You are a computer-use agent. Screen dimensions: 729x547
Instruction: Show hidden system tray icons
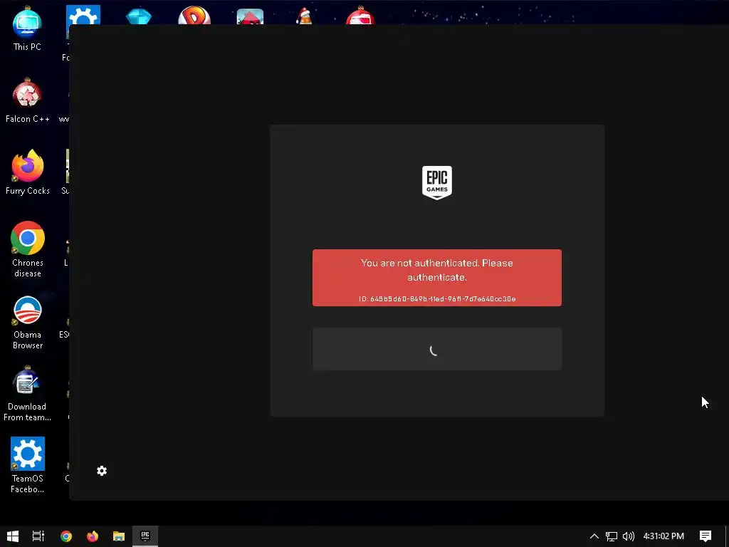(594, 536)
